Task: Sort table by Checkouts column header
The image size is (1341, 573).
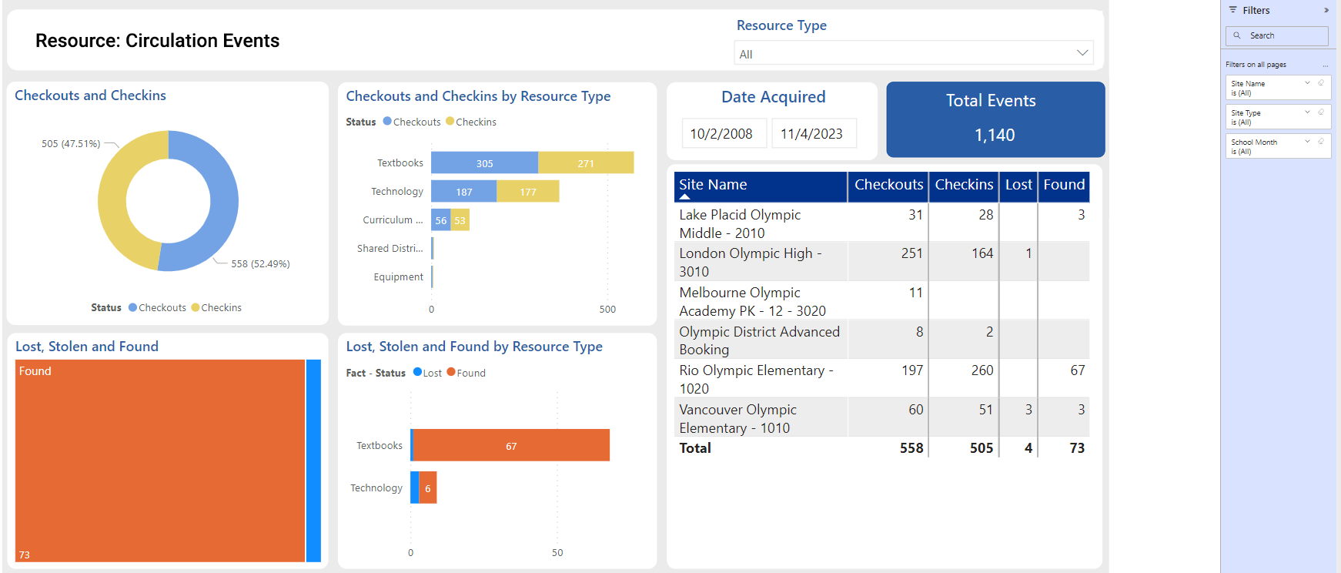Action: [888, 185]
